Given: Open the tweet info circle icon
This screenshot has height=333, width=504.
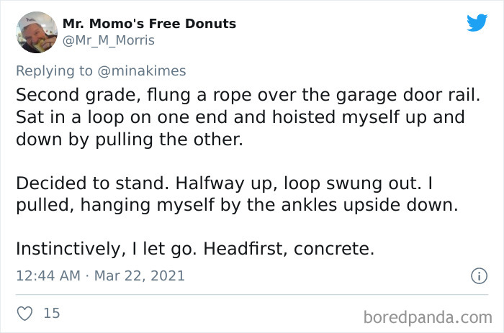Looking at the screenshot, I should tap(476, 275).
